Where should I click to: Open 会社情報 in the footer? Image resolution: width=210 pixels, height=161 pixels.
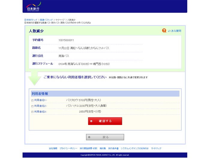pos(53,148)
